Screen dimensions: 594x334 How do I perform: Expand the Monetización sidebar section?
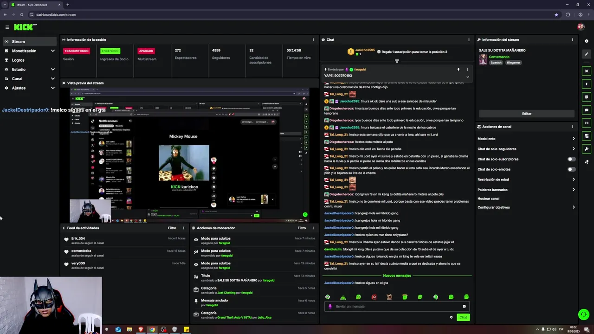coord(52,51)
